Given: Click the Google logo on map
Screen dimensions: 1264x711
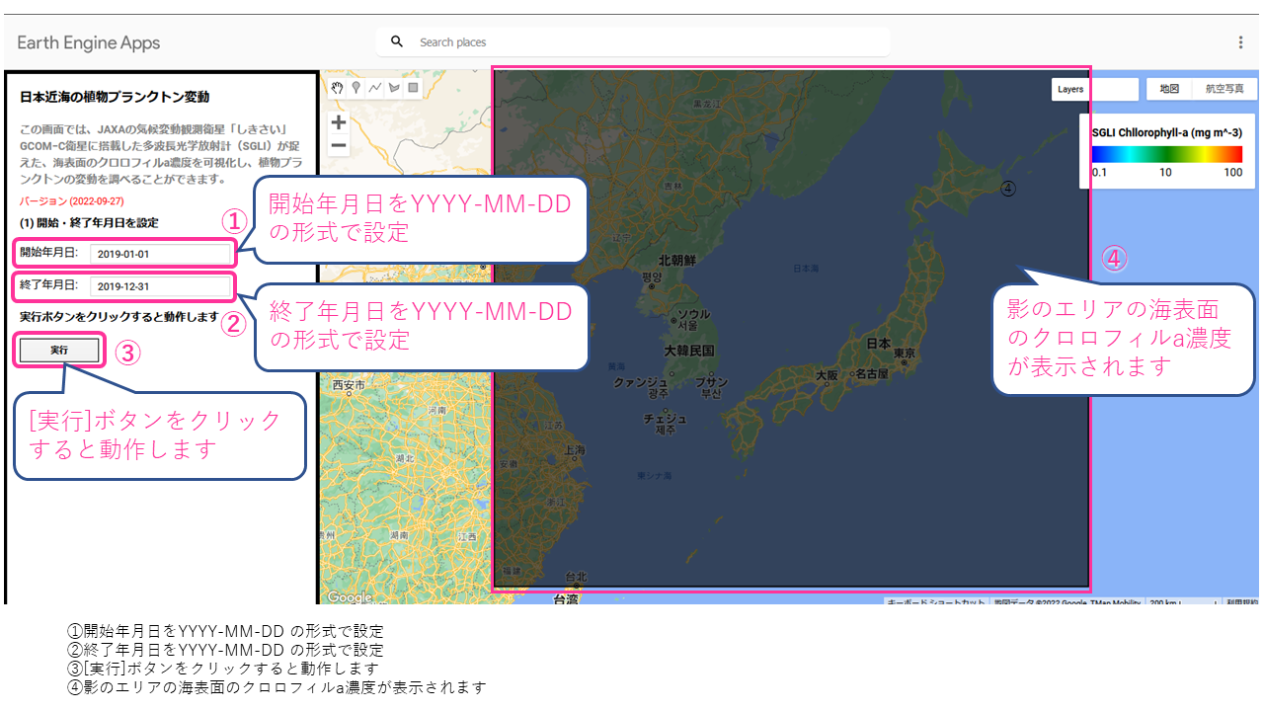Looking at the screenshot, I should point(349,597).
